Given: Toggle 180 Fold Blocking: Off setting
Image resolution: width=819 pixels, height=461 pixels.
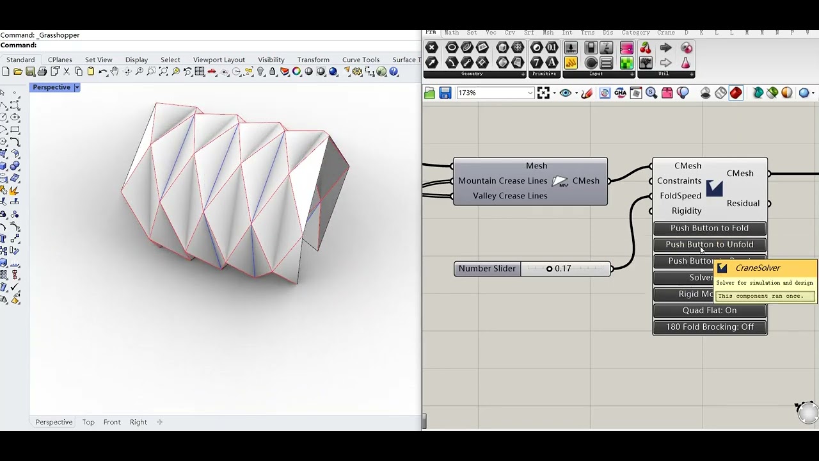Looking at the screenshot, I should 710,327.
